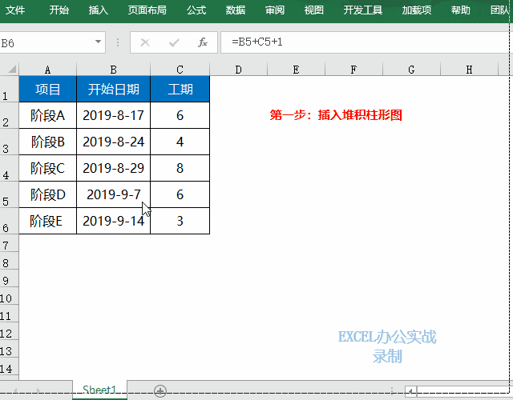Screen dimensions: 513x400
Task: Click the formula bar showing =B5+C5+1
Action: (x=365, y=42)
